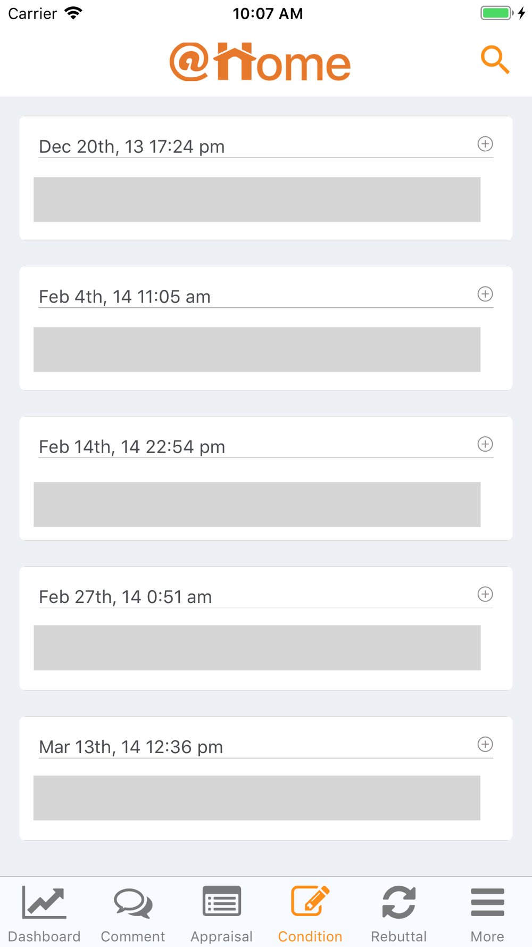Expand the Feb 27th, 14 entry

point(485,594)
